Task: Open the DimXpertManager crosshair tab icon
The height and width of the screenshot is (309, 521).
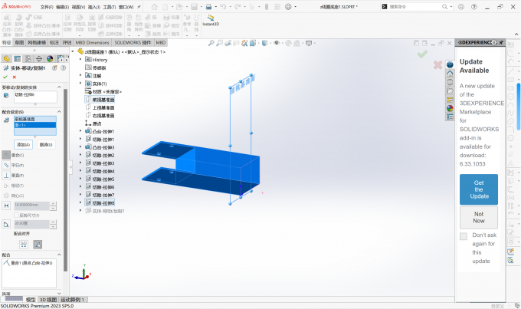Action: 39,59
